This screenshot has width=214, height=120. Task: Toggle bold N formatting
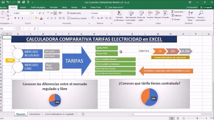[15, 18]
